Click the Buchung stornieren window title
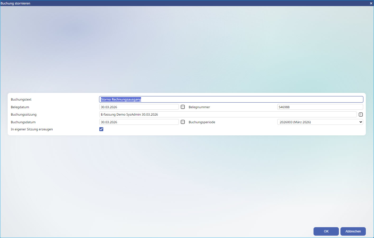This screenshot has width=374, height=238. click(15, 3)
